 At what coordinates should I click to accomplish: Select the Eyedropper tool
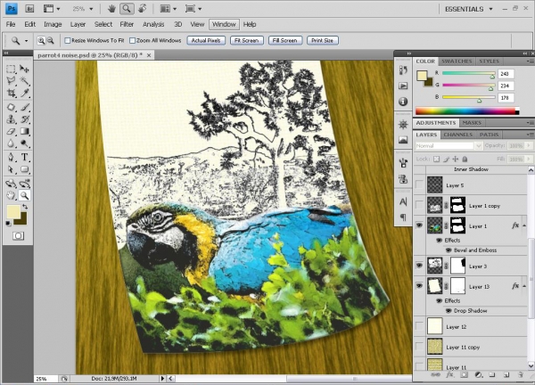tap(24, 93)
